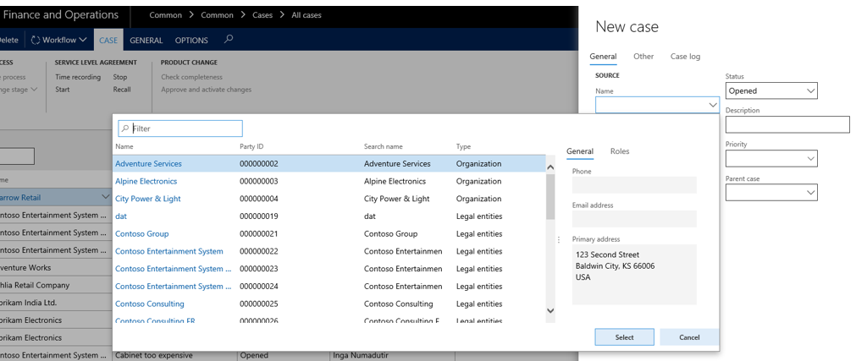The height and width of the screenshot is (361, 856).
Task: Select Party ID 000000002 cell
Action: click(259, 164)
